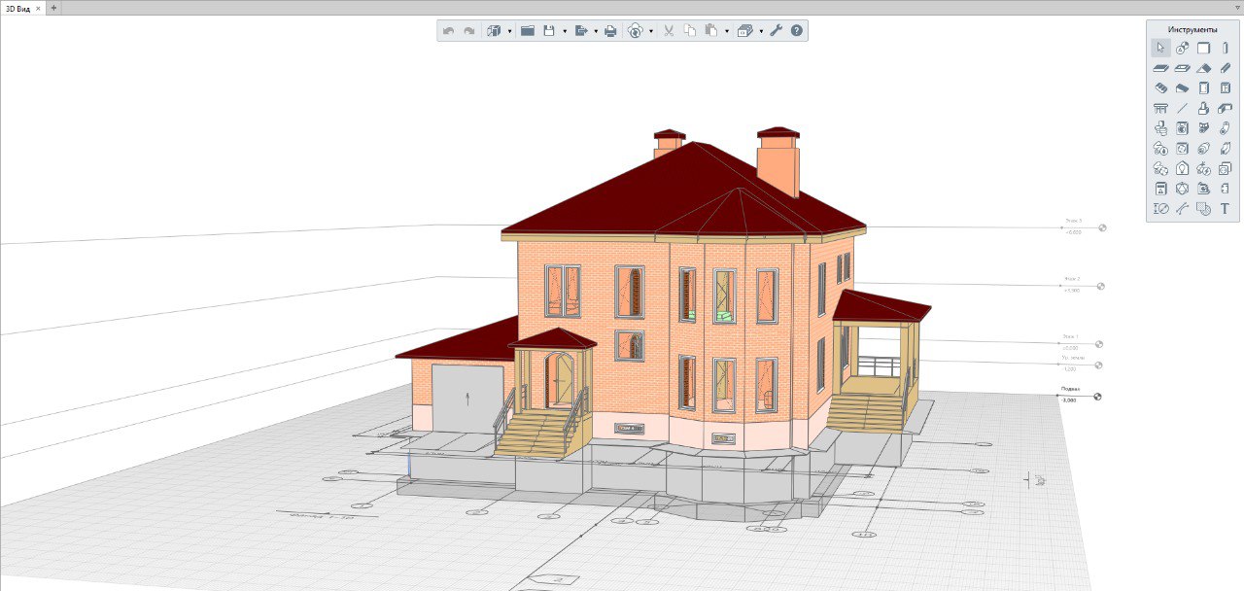Click the 3D cube visual style icon
This screenshot has width=1244, height=591.
click(494, 31)
